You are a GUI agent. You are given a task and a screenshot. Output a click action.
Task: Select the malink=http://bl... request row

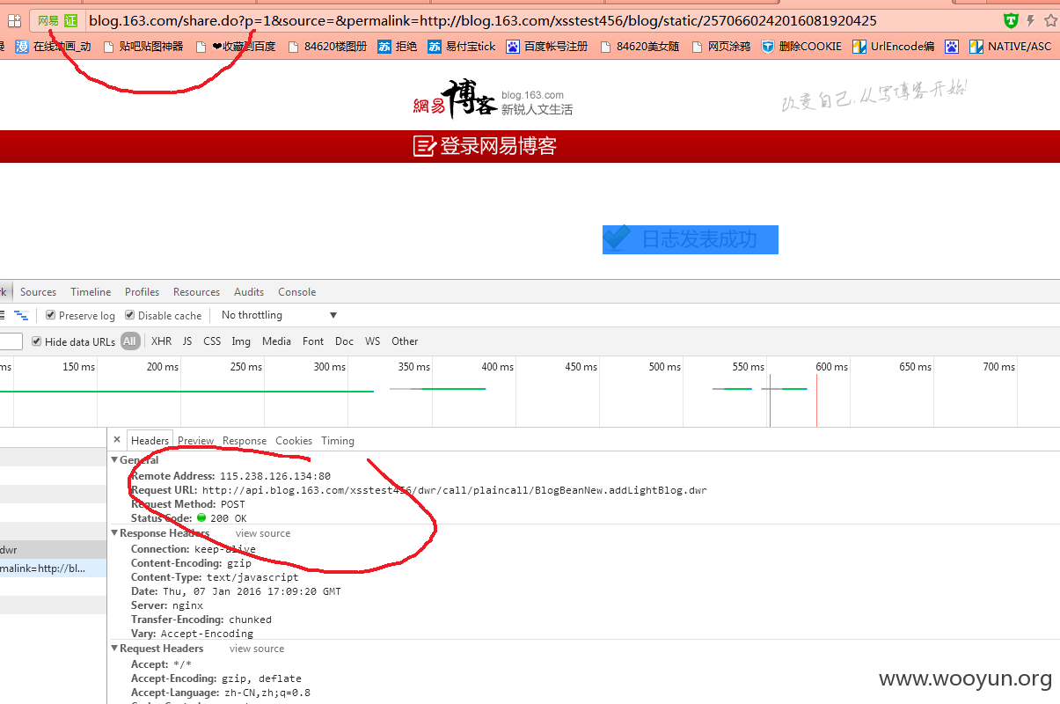(53, 568)
